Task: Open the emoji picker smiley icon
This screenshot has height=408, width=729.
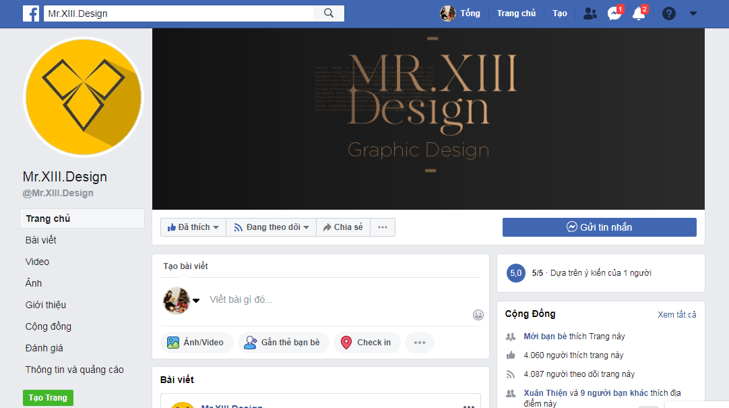Action: 478,315
